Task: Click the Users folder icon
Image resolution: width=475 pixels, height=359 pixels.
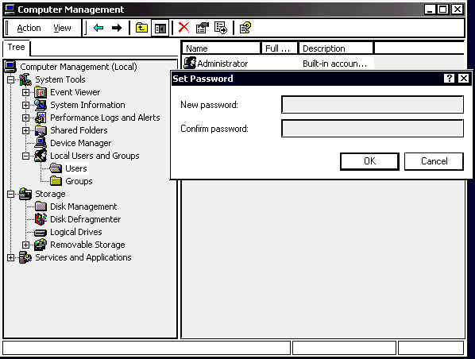Action: coord(56,168)
